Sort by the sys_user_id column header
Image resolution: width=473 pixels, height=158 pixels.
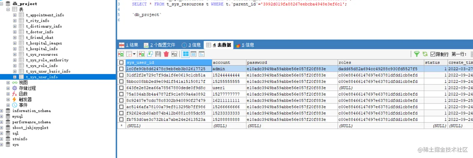pos(169,62)
